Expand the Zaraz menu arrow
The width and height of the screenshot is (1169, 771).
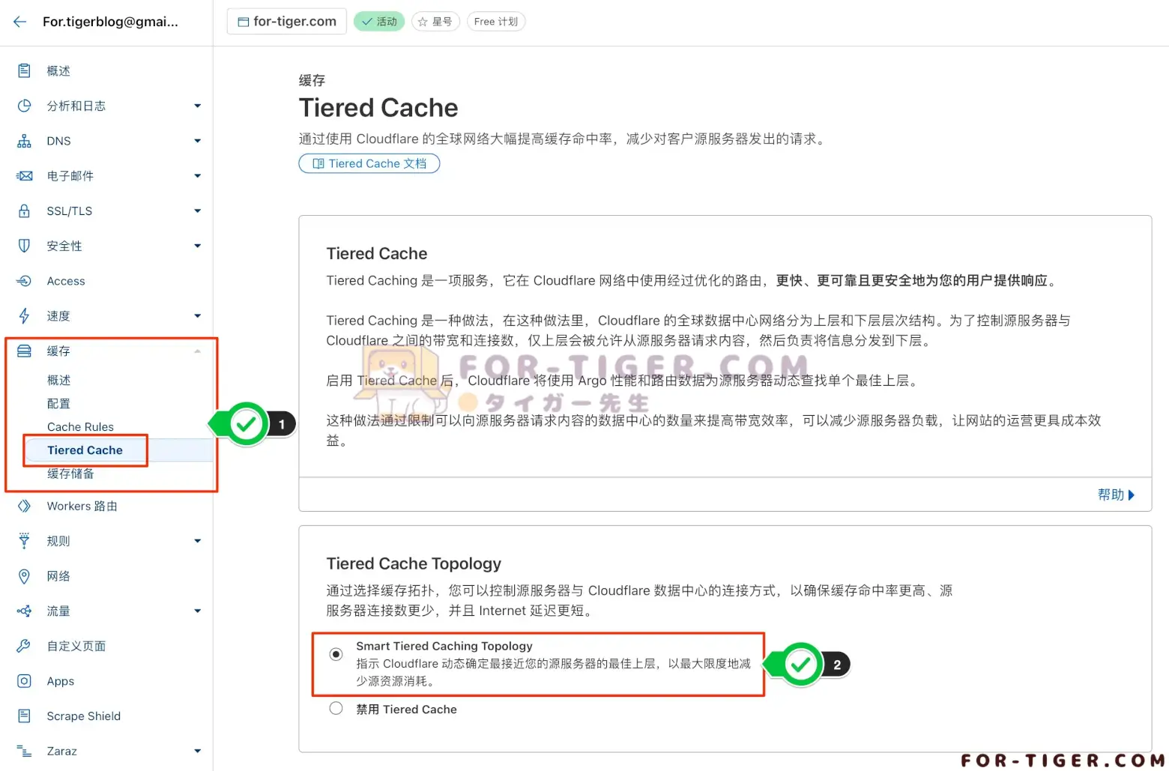point(197,752)
